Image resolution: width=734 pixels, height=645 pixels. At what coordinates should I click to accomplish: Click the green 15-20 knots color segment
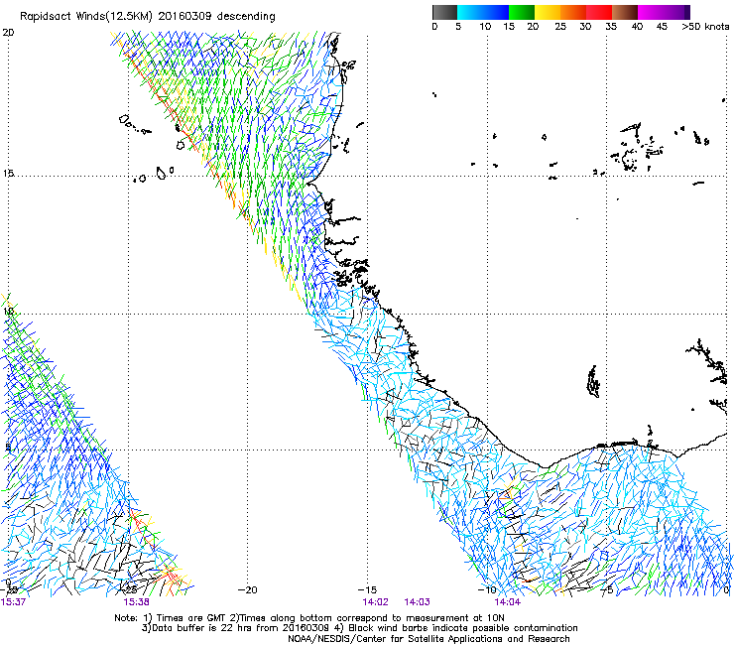coord(522,12)
